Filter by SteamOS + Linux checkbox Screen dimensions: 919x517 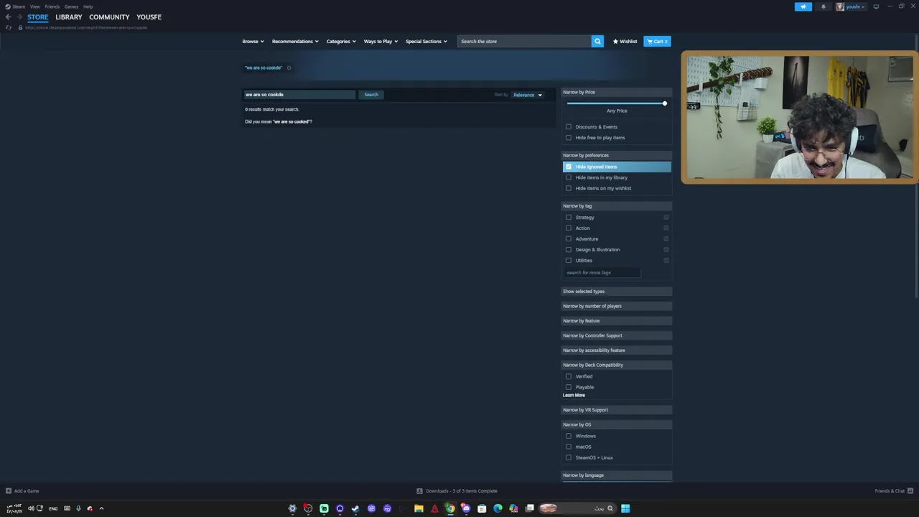569,457
